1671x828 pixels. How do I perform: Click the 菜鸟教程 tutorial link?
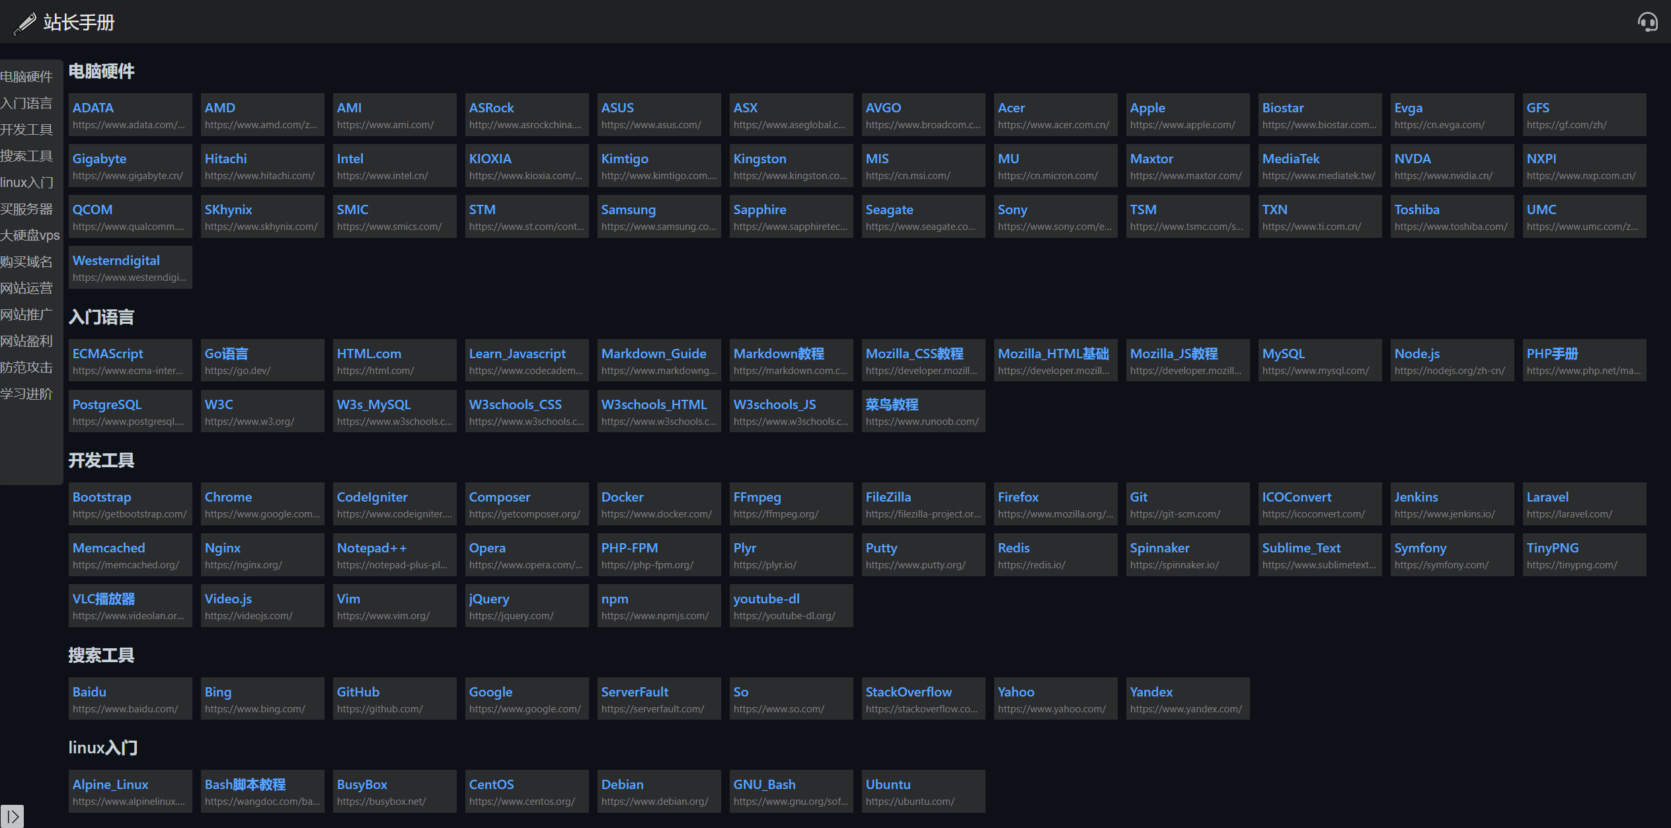click(892, 404)
